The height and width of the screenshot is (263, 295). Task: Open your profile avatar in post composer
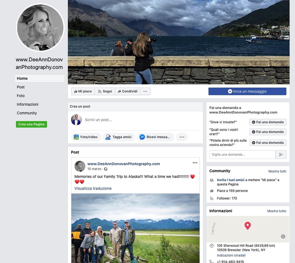point(76,120)
